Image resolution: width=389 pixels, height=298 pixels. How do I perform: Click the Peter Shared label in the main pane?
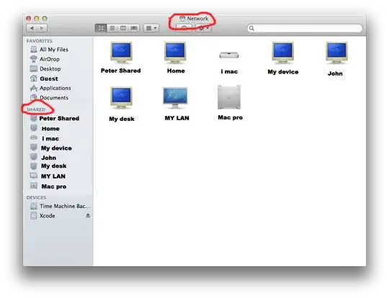coord(121,71)
